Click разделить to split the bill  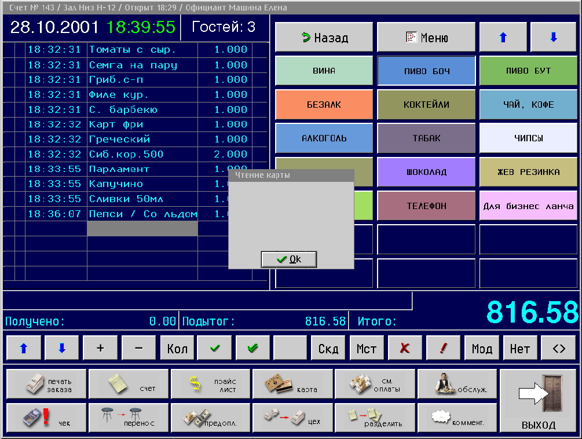pyautogui.click(x=375, y=418)
